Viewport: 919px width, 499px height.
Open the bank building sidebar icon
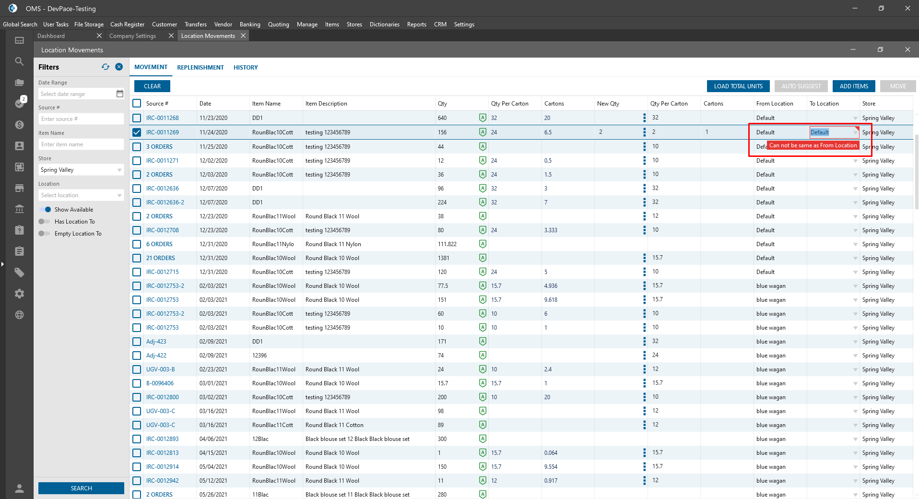coord(19,209)
